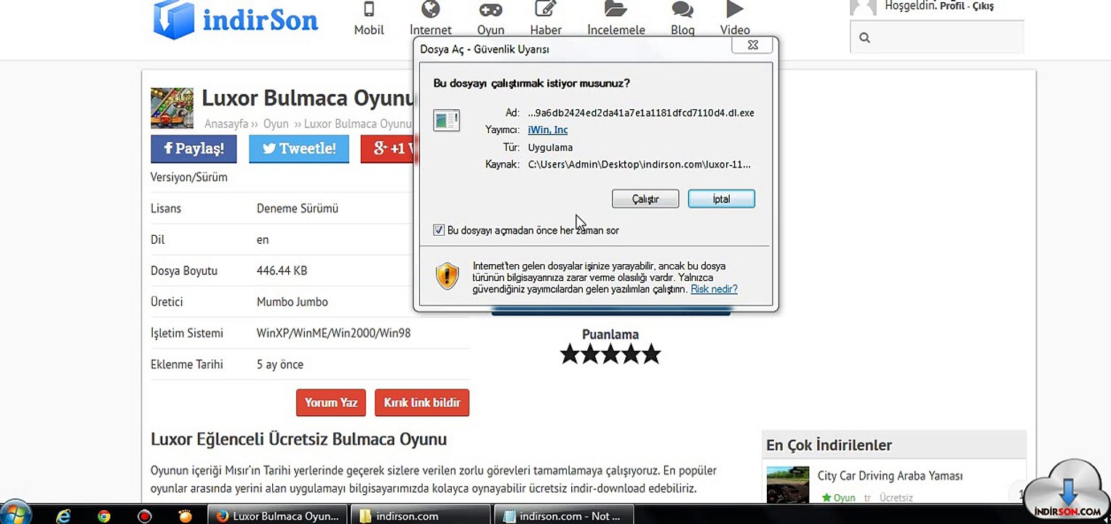1111x524 pixels.
Task: Toggle 'always ask before opening' checkbox
Action: (439, 230)
